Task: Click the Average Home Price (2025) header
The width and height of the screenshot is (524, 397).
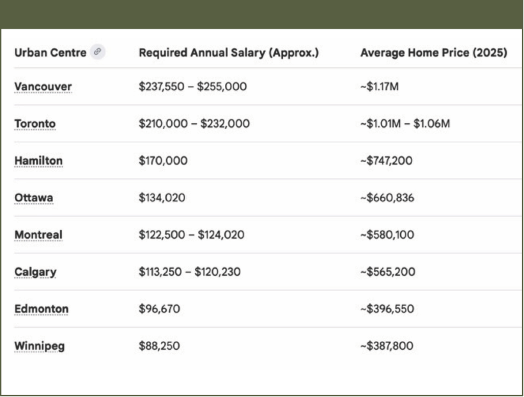Action: tap(433, 53)
